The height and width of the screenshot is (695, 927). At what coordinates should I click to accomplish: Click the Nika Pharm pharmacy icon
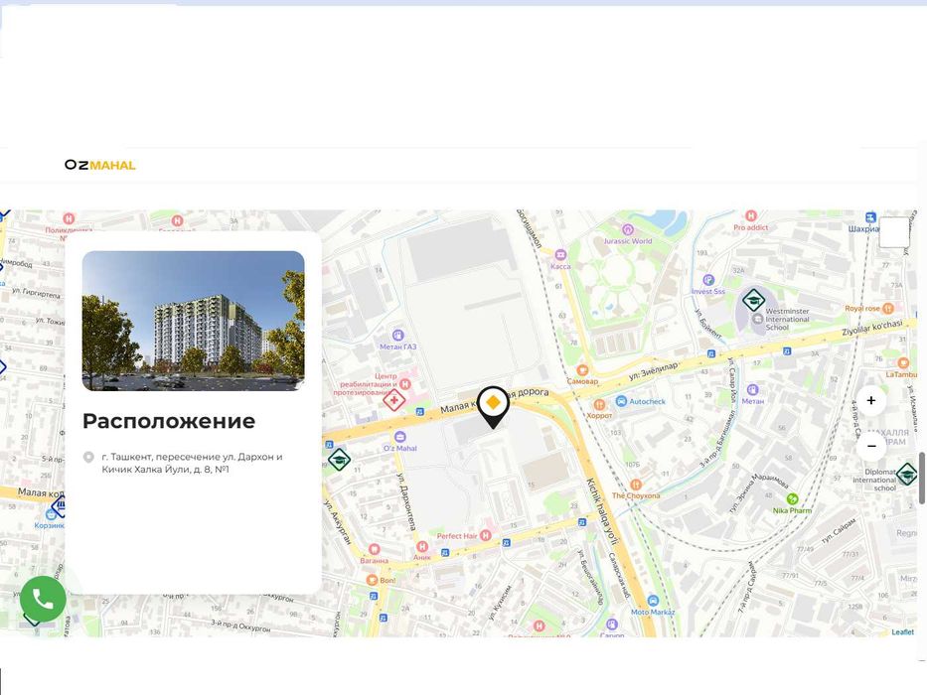click(x=792, y=499)
